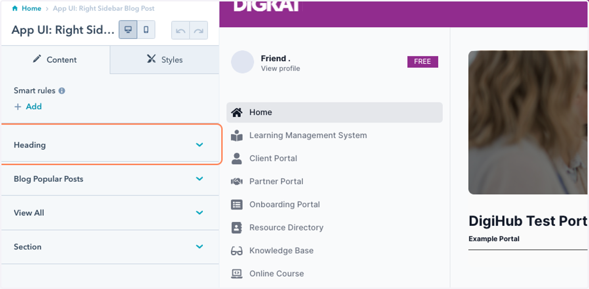Click the Styles tab brush icon

coord(151,59)
